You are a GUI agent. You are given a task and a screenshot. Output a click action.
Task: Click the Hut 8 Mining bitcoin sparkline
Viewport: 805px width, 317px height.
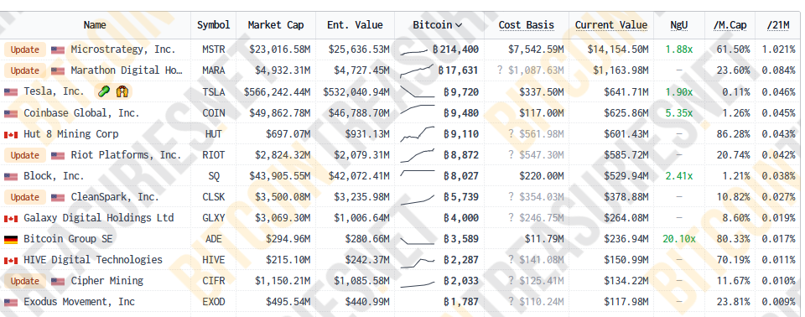417,134
